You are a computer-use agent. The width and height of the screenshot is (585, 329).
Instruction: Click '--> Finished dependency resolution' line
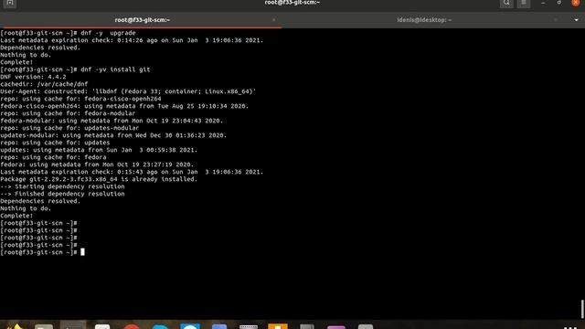point(62,194)
